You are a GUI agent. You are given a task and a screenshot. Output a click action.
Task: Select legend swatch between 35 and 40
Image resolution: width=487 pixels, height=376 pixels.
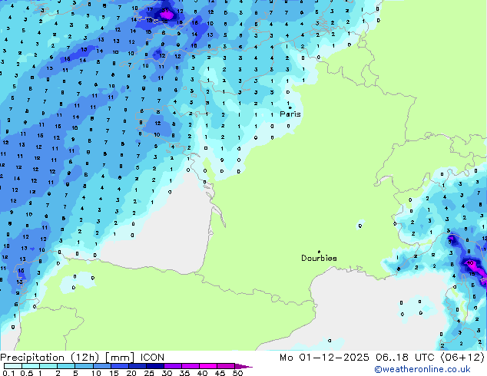tap(190, 366)
